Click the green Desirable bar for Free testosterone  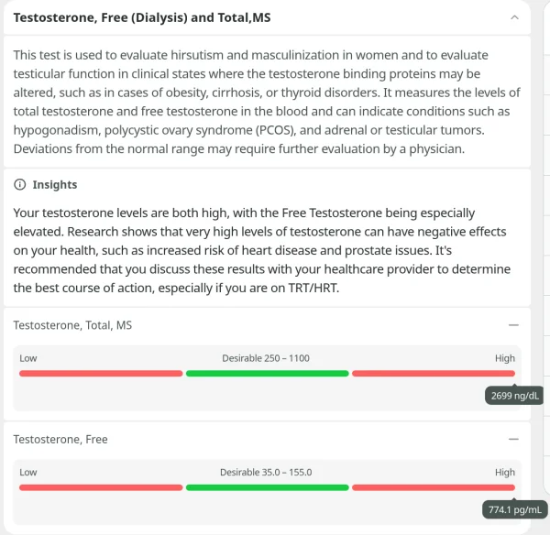click(267, 487)
